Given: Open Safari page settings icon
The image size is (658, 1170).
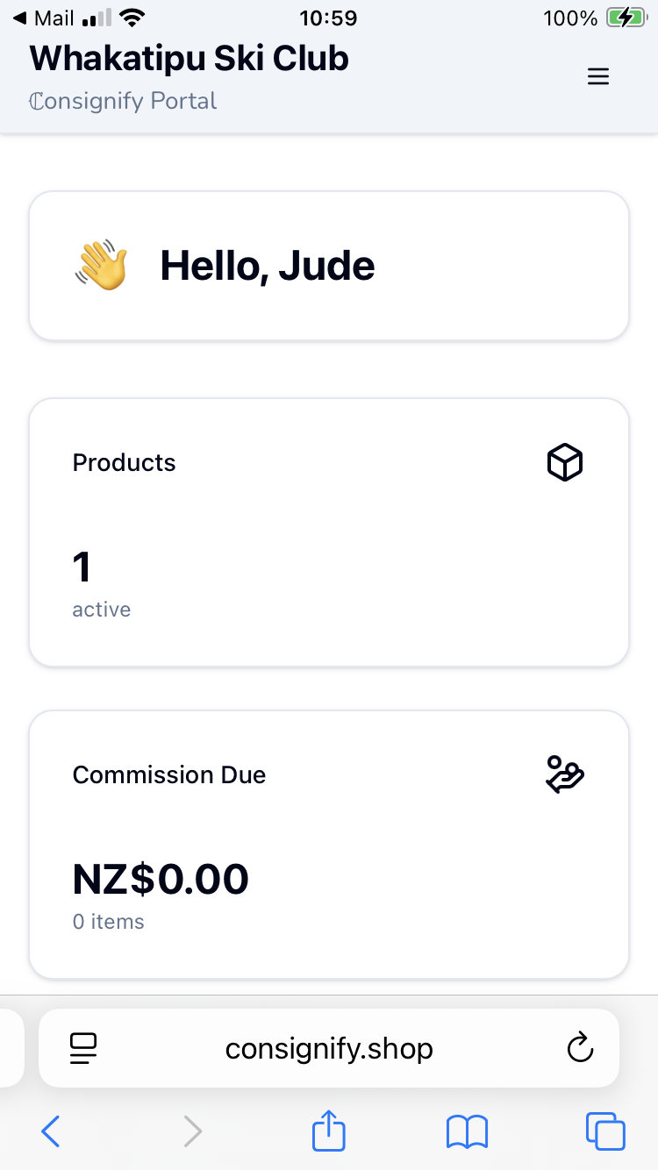Looking at the screenshot, I should (x=83, y=1048).
